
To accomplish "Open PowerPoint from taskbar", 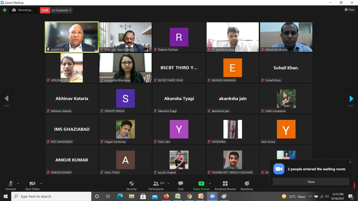I will [201, 196].
